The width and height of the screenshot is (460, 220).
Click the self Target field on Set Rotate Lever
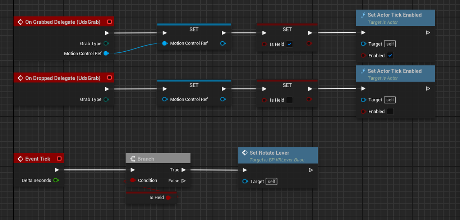271,182
